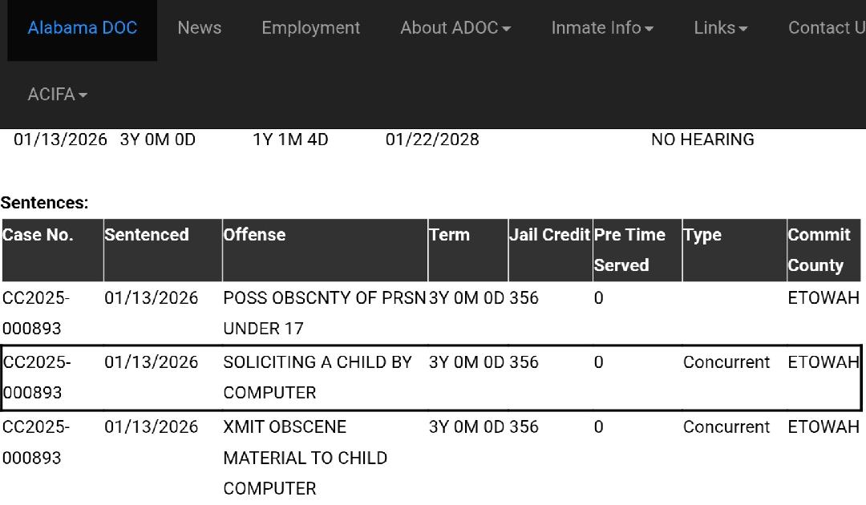
Task: Select the POSS OBSCNTY OF PRSN offense cell
Action: [324, 313]
